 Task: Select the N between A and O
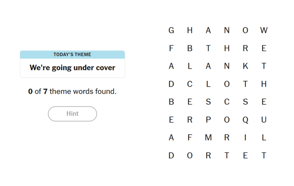coord(227,30)
